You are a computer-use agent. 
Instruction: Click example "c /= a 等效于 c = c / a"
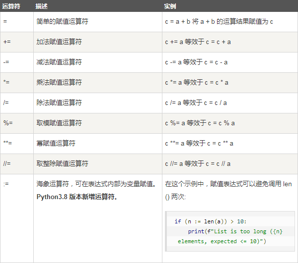coord(196,103)
